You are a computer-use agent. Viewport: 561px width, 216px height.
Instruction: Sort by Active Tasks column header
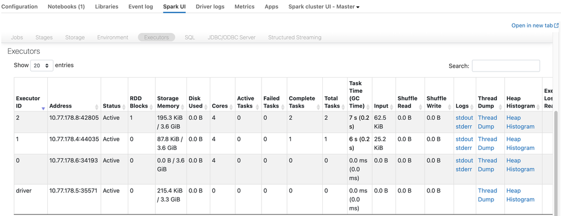[x=248, y=95]
